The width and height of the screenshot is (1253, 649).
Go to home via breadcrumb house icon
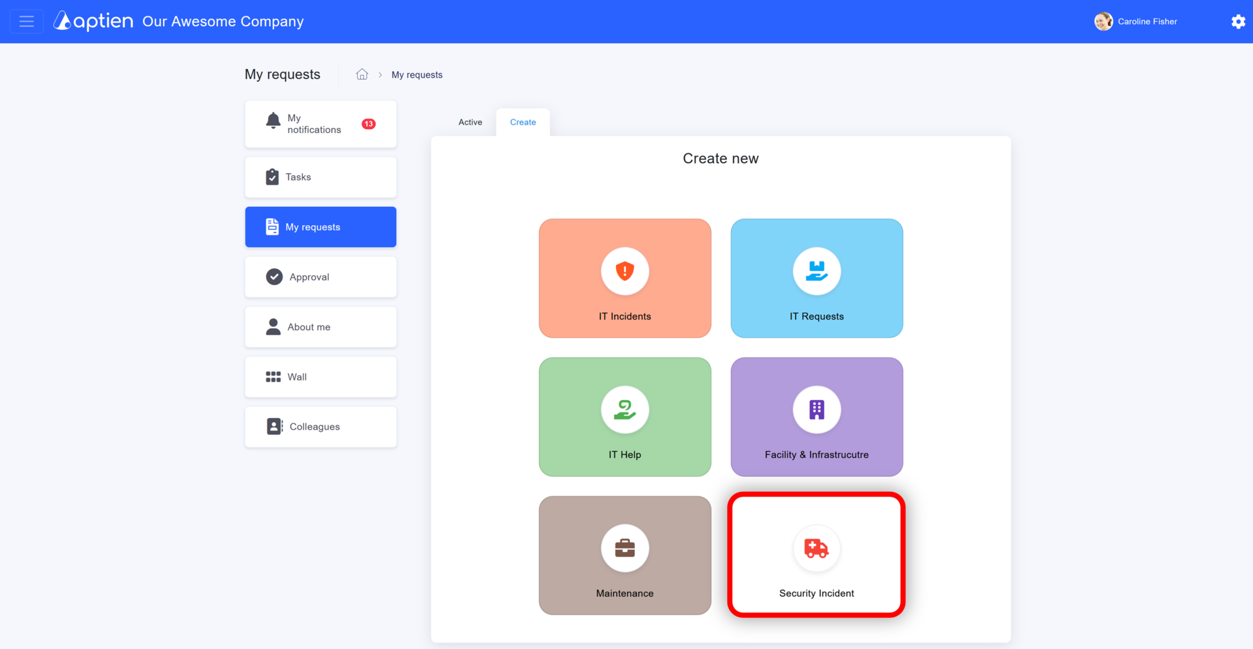(362, 74)
